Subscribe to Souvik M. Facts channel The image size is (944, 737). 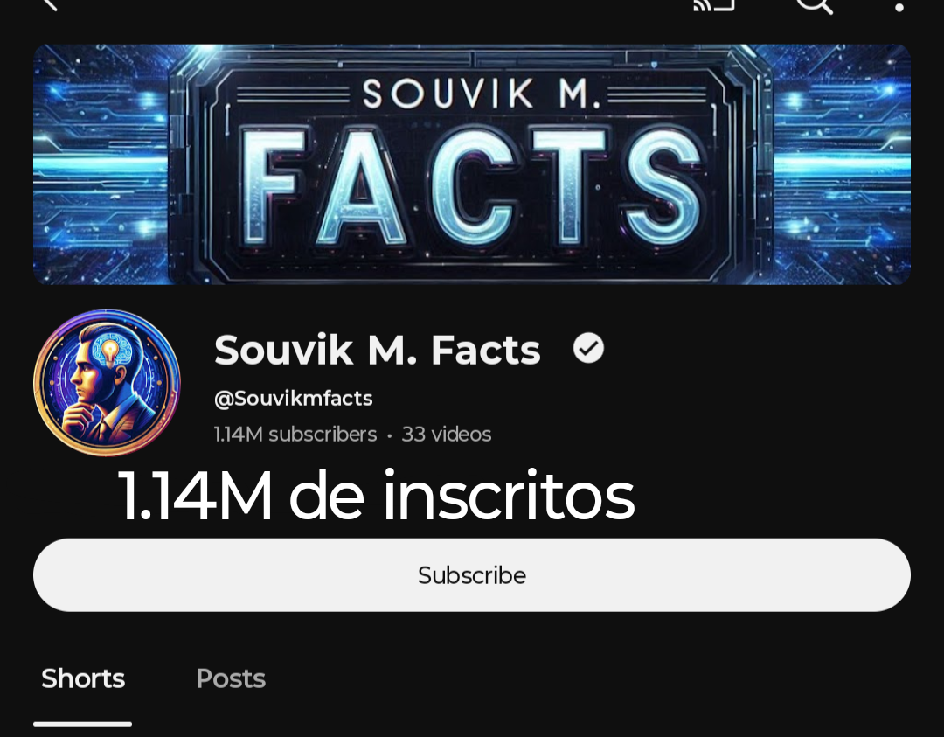tap(472, 575)
